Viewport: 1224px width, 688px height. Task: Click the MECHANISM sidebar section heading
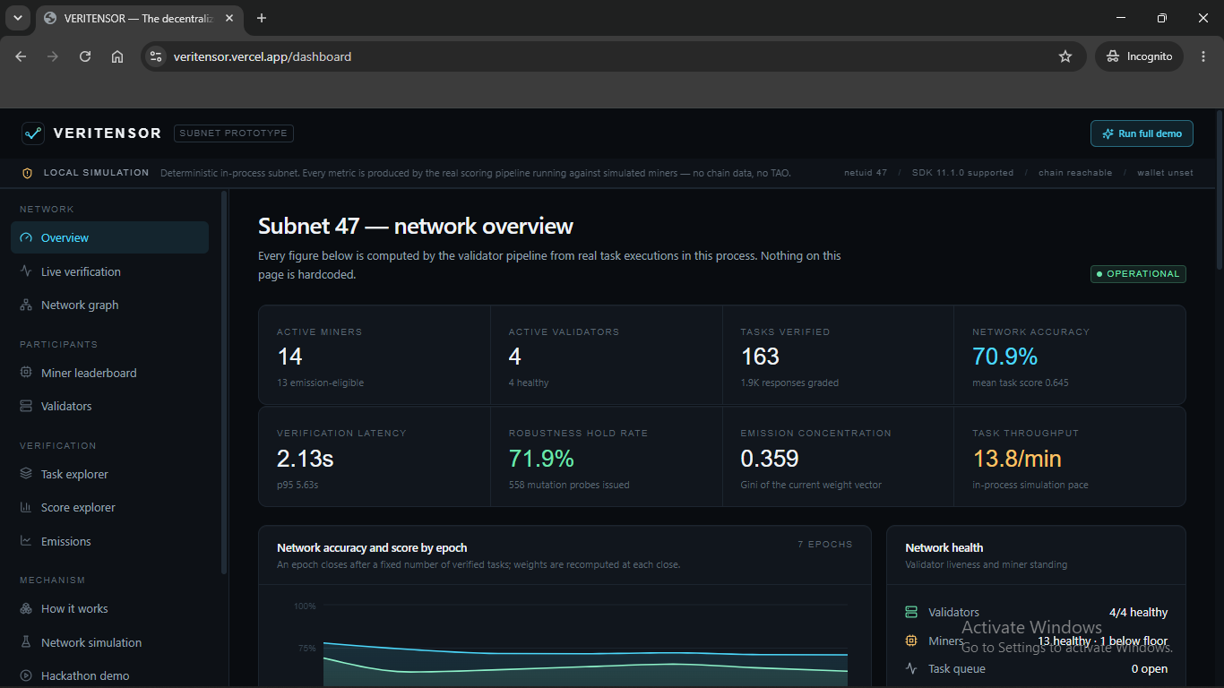(x=53, y=580)
